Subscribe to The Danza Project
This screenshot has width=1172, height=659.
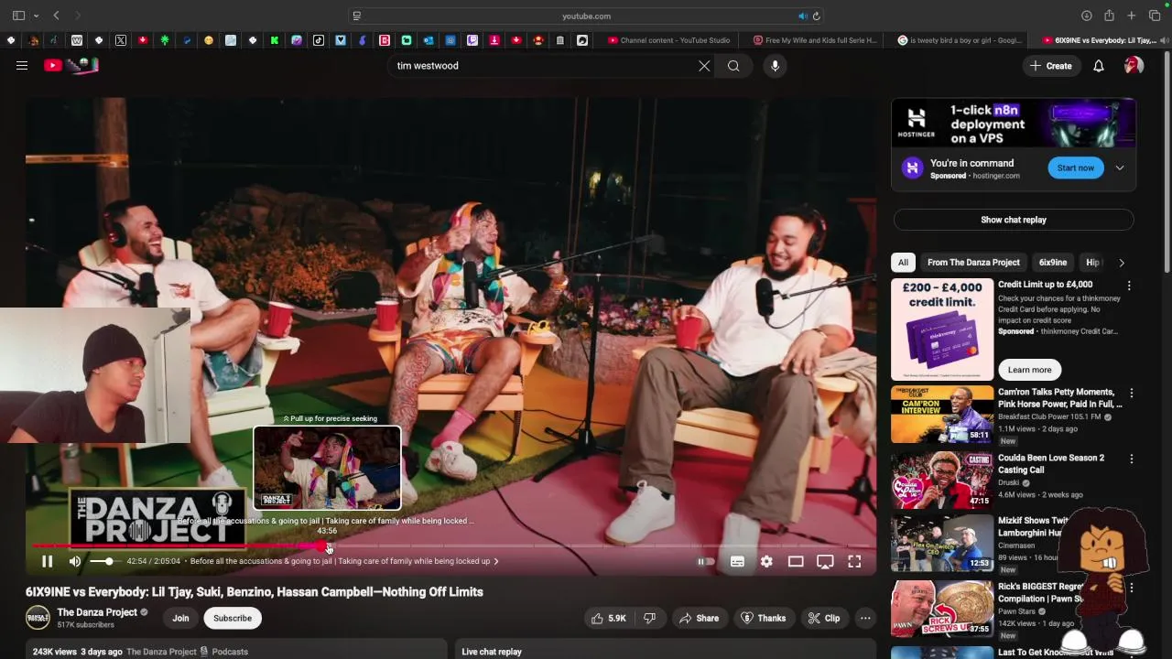(x=233, y=618)
